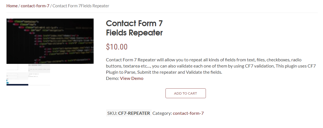Screen dimensions: 323x128
Task: Open the contact-form-7 breadcrumb link
Action: click(35, 6)
